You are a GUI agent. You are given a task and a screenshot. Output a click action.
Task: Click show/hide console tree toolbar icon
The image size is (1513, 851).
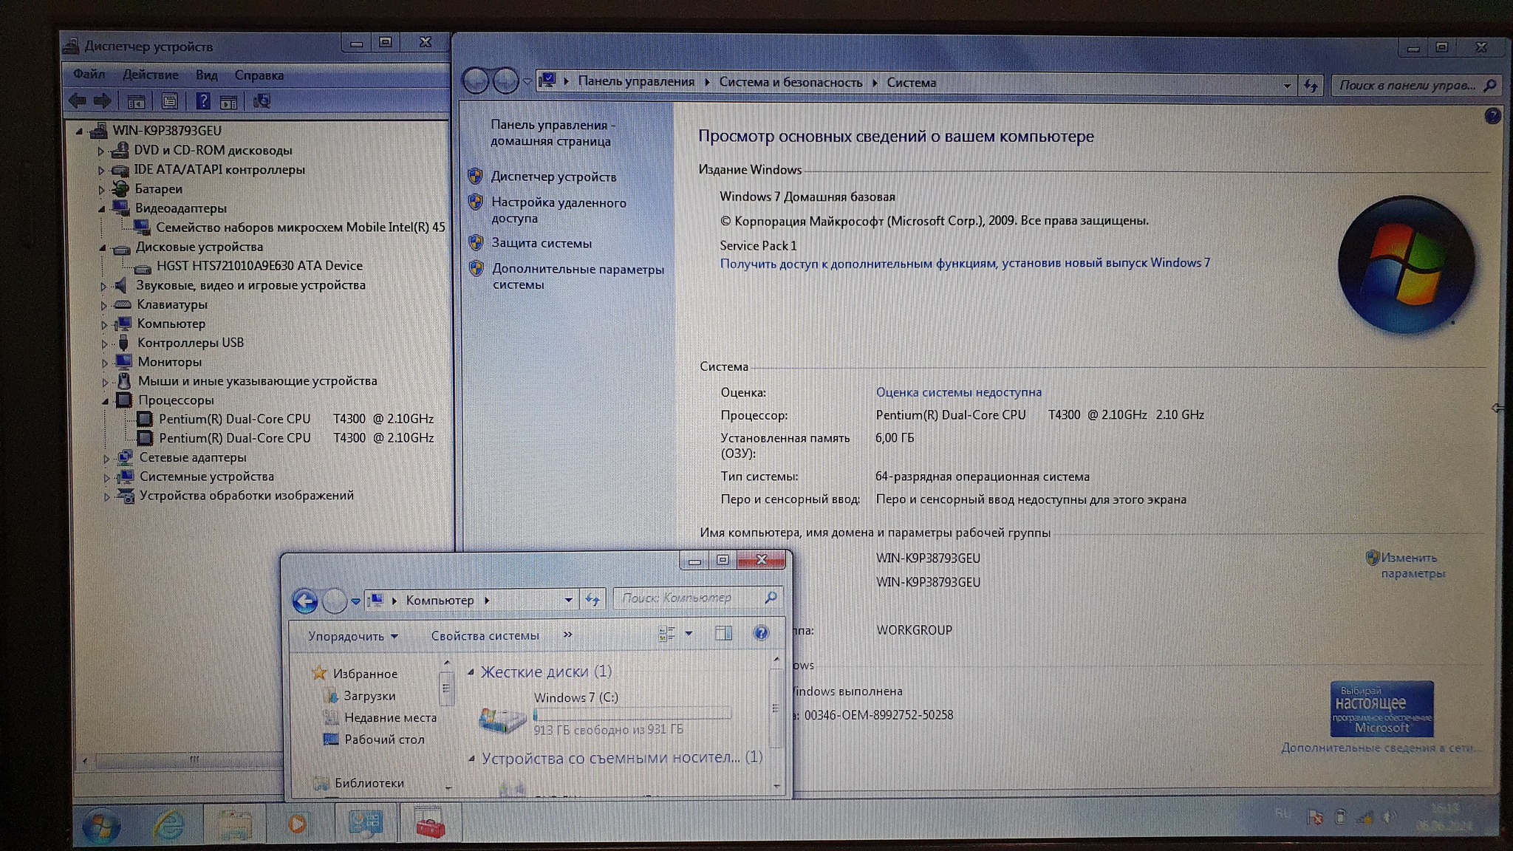[x=136, y=102]
